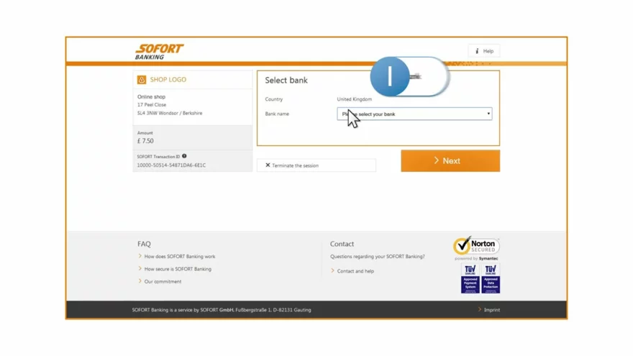Click the SOFORT Banking logo
633x356 pixels.
(x=159, y=51)
